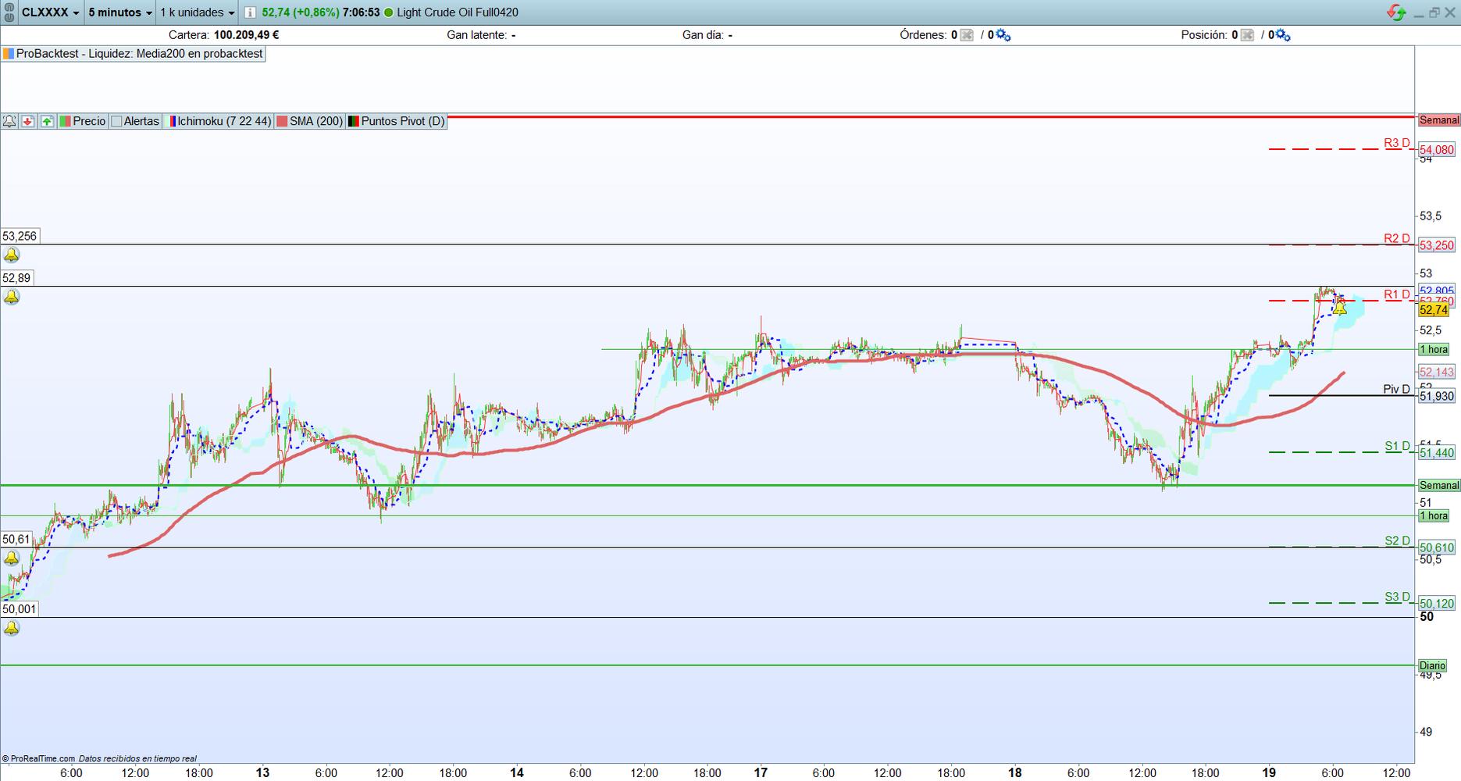The image size is (1461, 781).
Task: Click the S3 D pivot label
Action: 1398,597
